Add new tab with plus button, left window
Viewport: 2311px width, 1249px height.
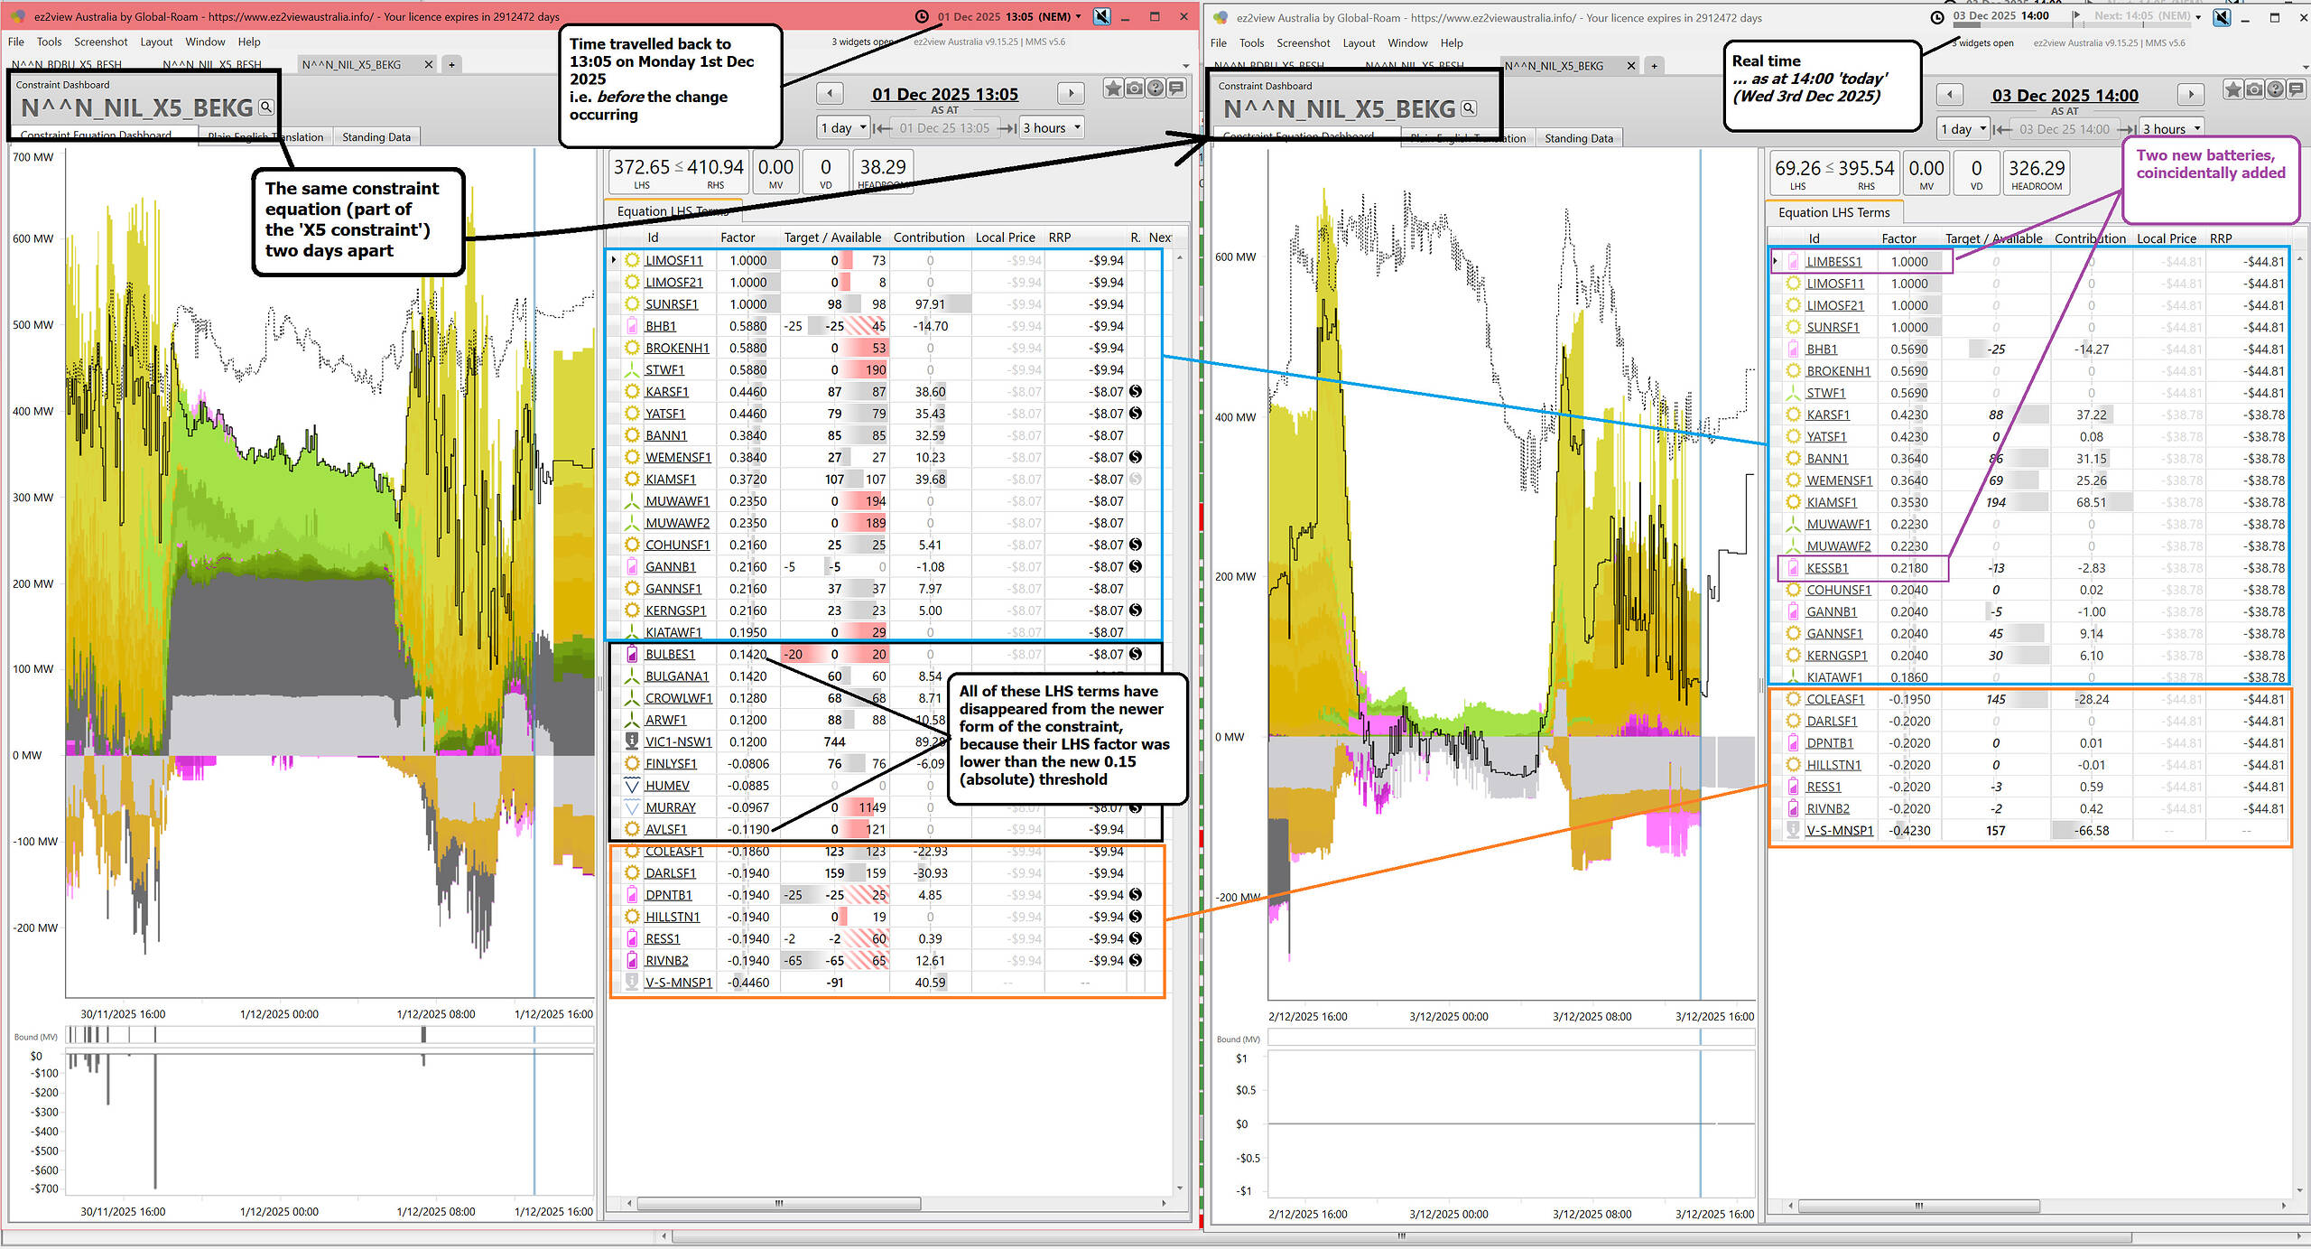[451, 64]
